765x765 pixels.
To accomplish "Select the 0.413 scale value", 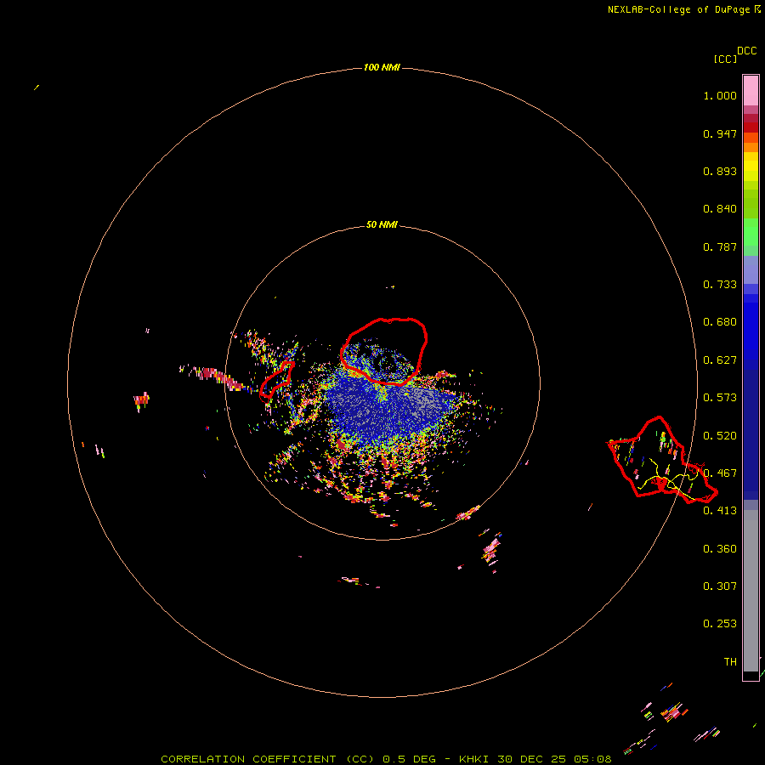I will pyautogui.click(x=720, y=511).
